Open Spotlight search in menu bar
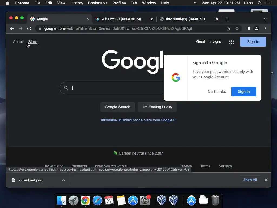 pos(259,3)
